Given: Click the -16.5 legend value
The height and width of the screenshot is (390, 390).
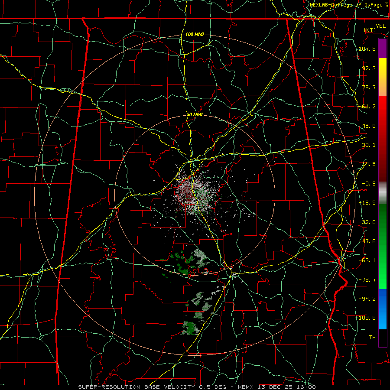Looking at the screenshot, I should tap(367, 203).
